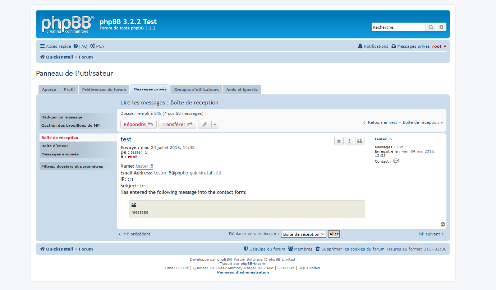Open Groupes d'utilisateurs tab

[196, 89]
